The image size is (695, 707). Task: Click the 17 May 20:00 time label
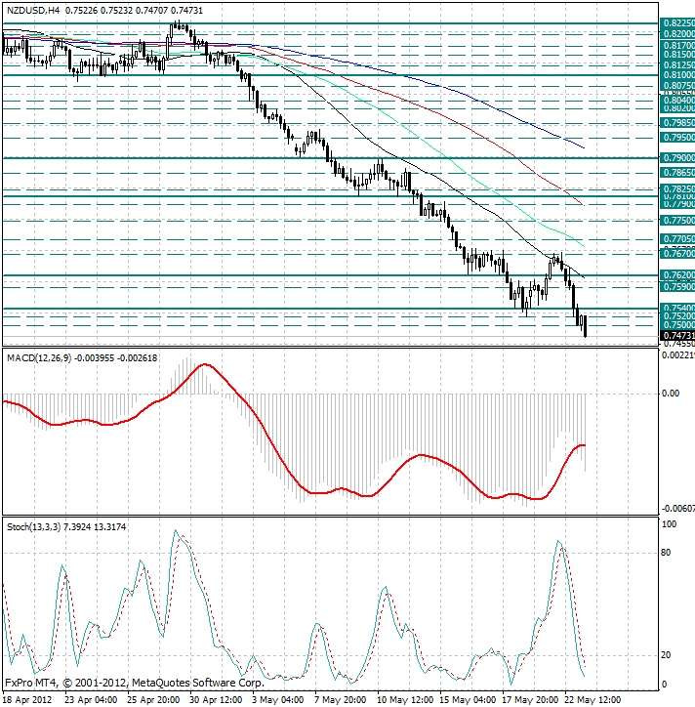point(530,700)
